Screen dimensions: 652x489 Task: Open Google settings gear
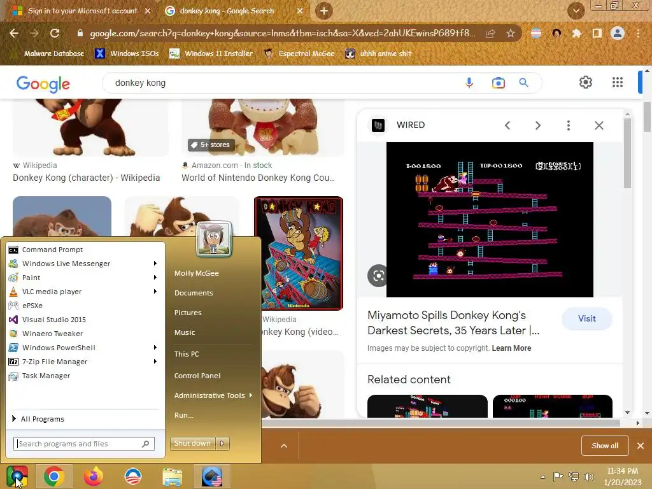pos(586,82)
